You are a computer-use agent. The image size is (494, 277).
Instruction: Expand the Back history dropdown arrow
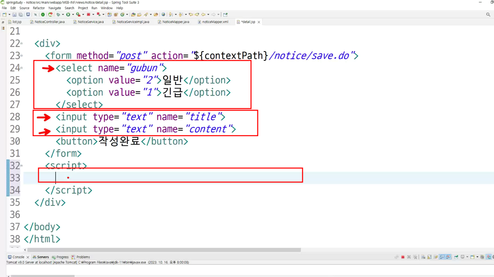tap(208, 14)
